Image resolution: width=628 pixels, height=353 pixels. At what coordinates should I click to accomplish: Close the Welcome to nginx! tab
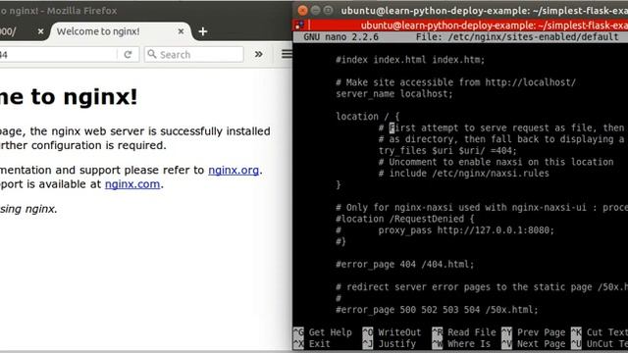click(181, 31)
